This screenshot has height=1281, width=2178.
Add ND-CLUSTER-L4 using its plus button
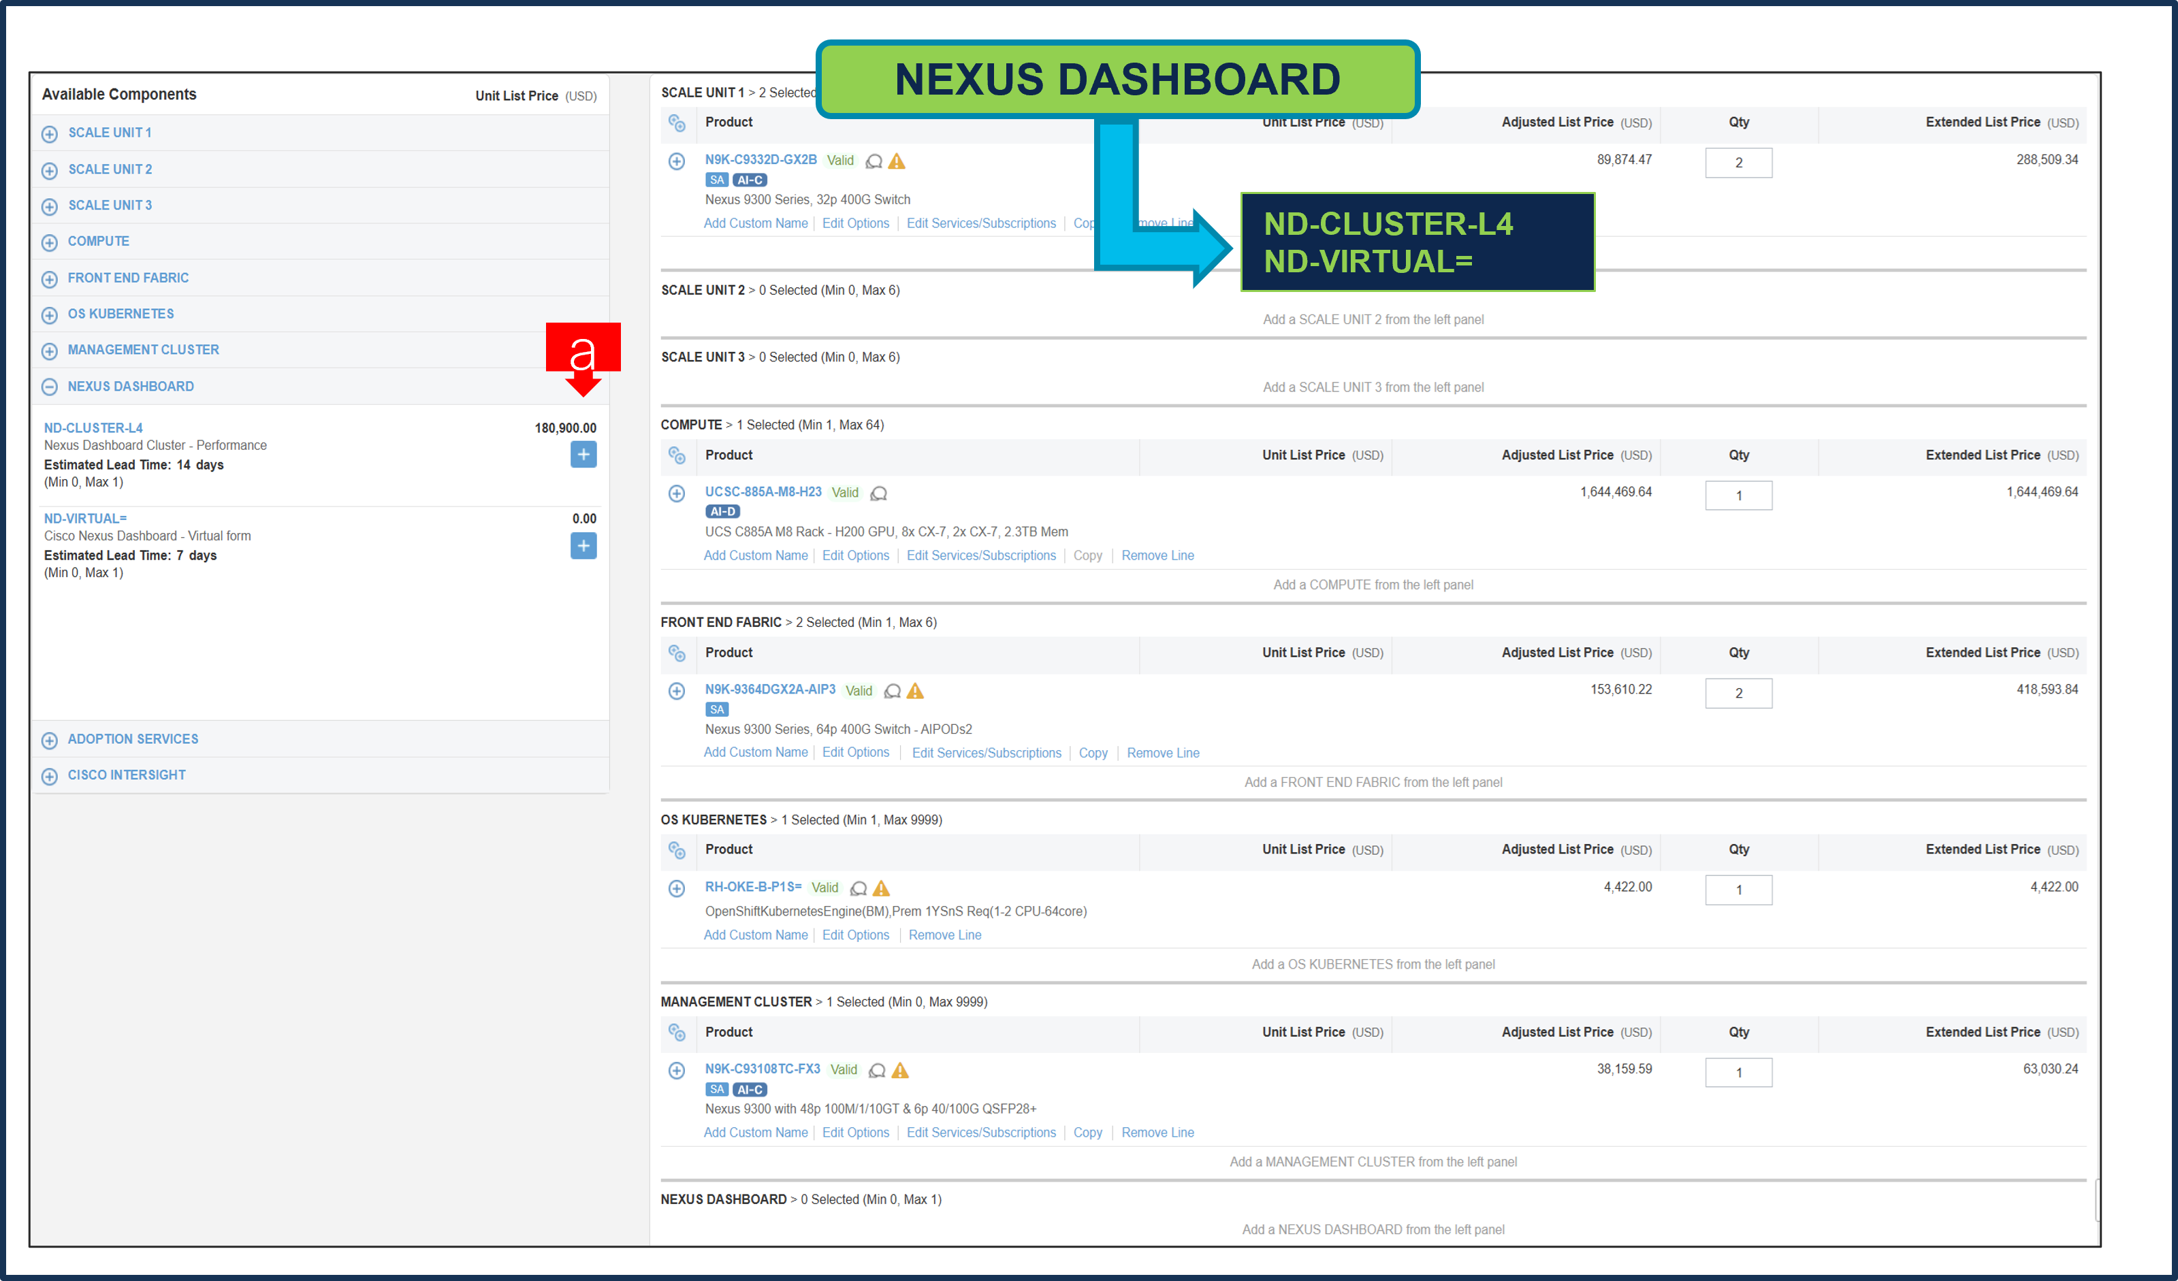tap(583, 455)
